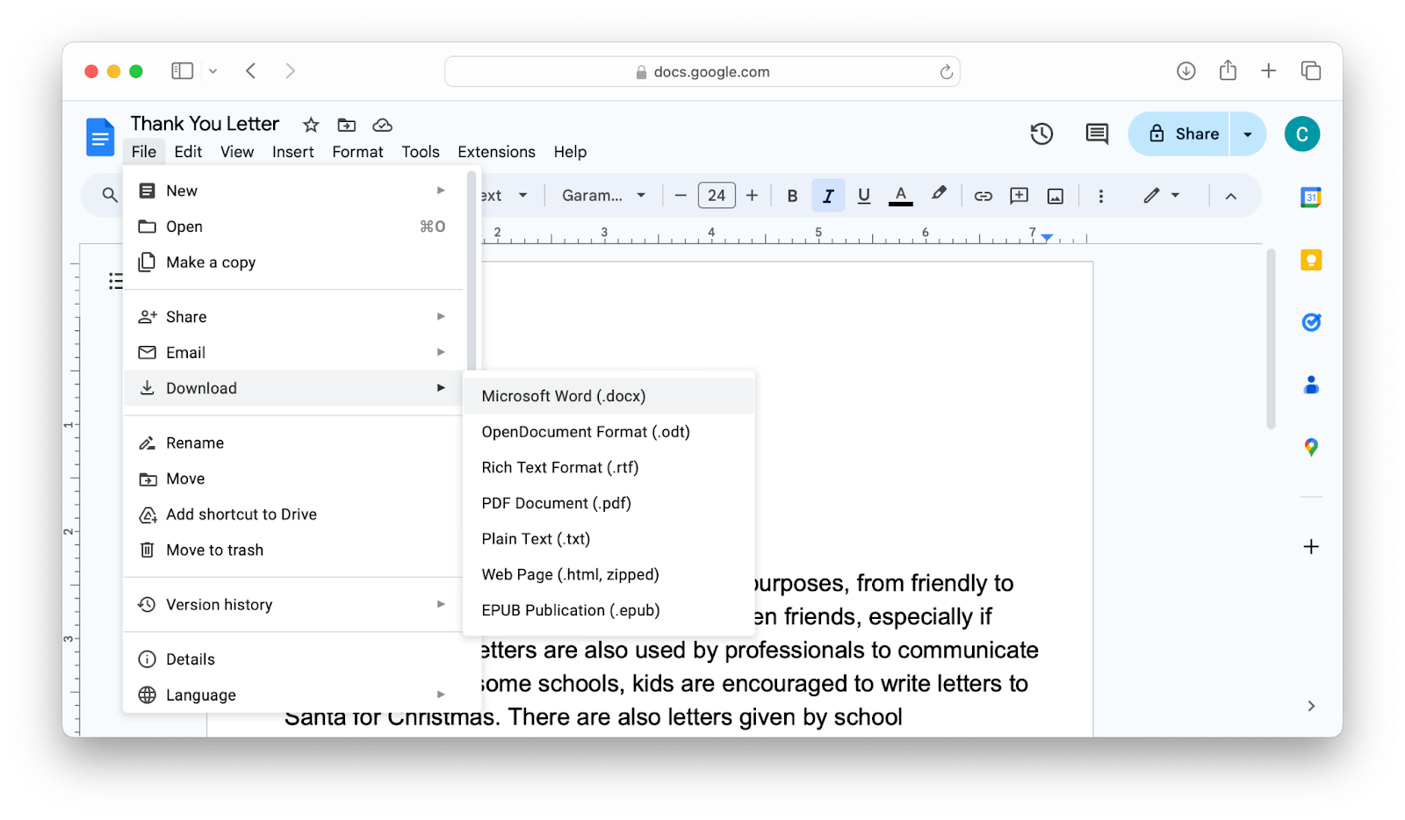The height and width of the screenshot is (820, 1405).
Task: Insert a link using the toolbar icon
Action: pyautogui.click(x=983, y=195)
